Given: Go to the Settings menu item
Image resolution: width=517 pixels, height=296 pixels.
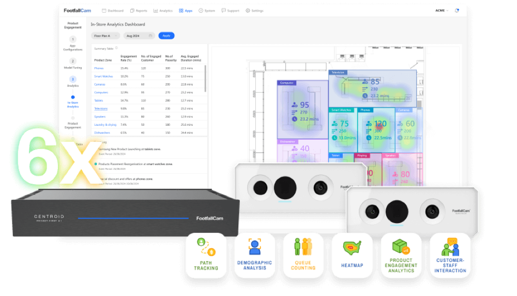Looking at the screenshot, I should coord(254,10).
